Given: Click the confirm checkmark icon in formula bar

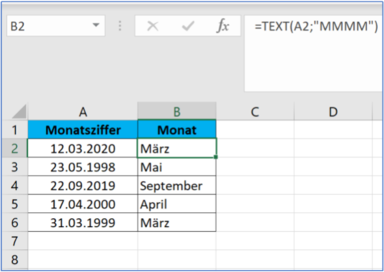Looking at the screenshot, I should (x=188, y=26).
